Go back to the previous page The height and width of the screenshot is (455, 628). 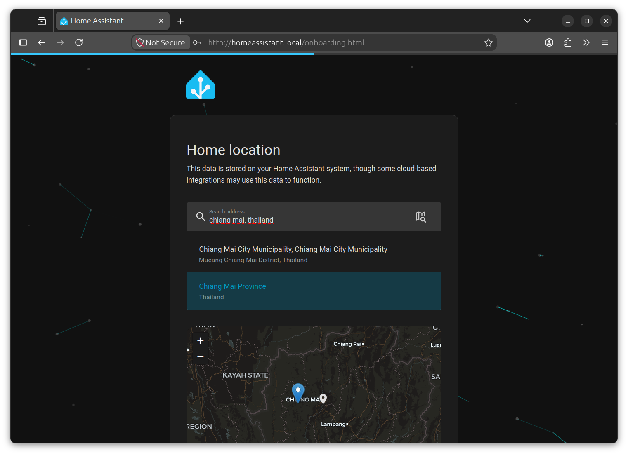tap(42, 42)
